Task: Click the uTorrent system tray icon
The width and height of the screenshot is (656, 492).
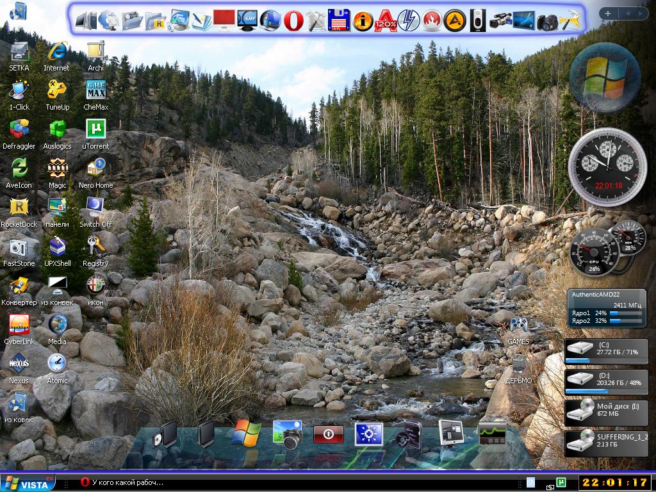Action: (561, 482)
